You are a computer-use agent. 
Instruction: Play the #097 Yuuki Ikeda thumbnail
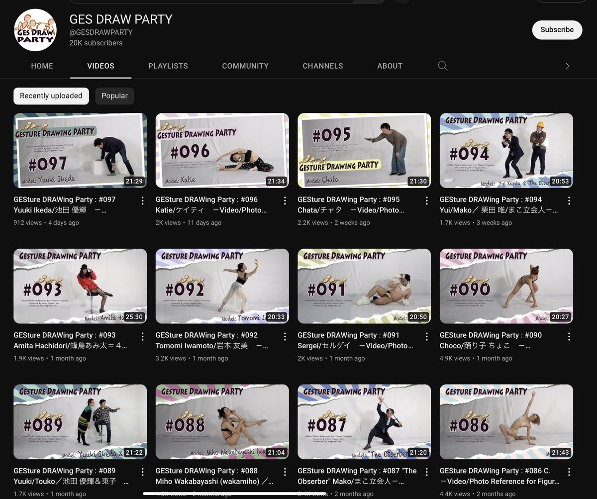point(80,150)
